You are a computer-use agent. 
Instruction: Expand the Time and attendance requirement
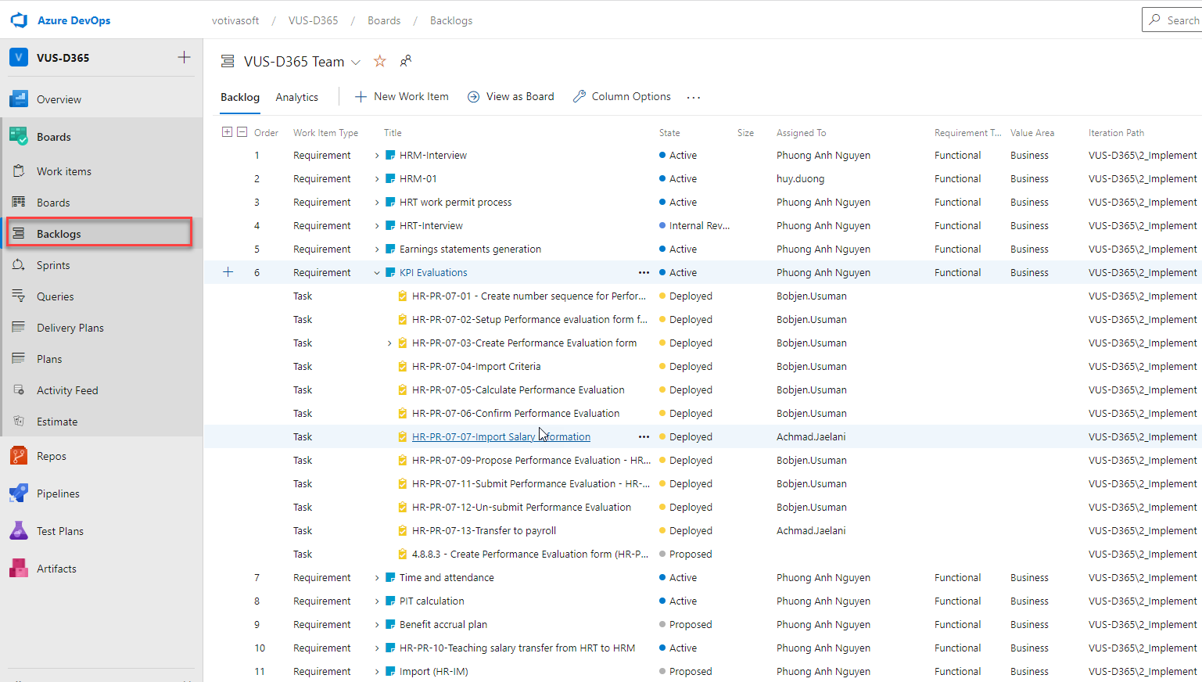[377, 578]
